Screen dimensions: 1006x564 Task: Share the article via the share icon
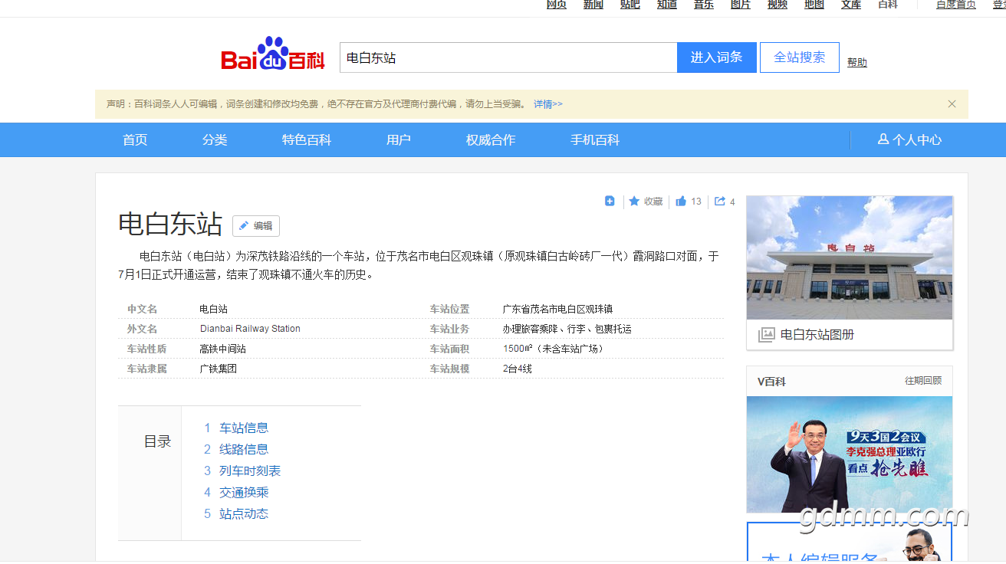pyautogui.click(x=720, y=202)
